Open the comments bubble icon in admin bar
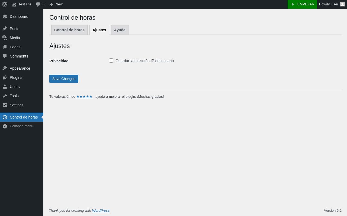The image size is (347, 216). pyautogui.click(x=38, y=4)
